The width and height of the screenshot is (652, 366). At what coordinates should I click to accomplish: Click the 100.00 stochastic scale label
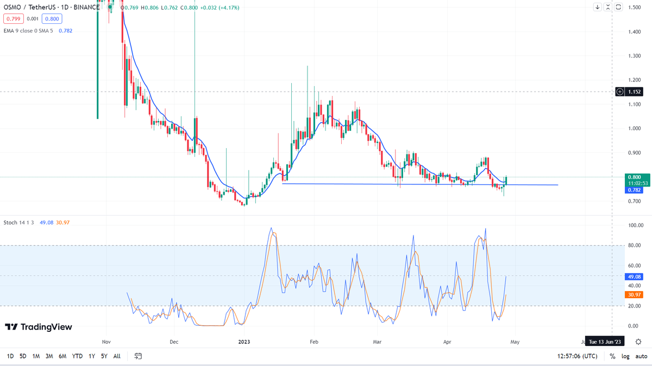635,225
